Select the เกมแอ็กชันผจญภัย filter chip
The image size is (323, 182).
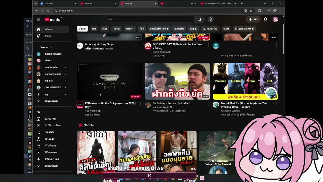159,29
